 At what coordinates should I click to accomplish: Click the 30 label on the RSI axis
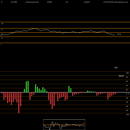point(2,38)
